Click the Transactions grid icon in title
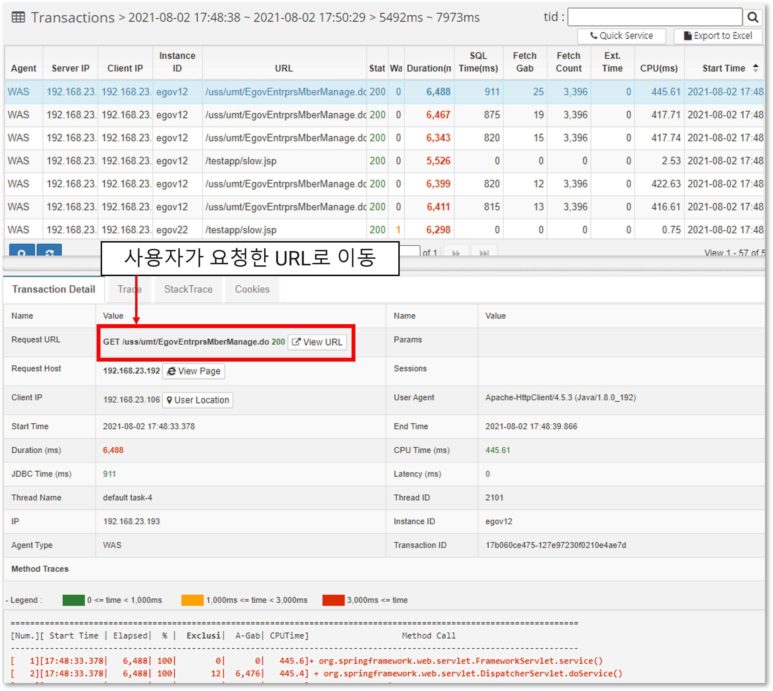Image resolution: width=773 pixels, height=691 pixels. coord(18,17)
